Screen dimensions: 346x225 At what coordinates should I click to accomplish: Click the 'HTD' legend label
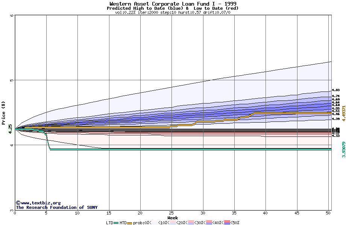pos(123,223)
